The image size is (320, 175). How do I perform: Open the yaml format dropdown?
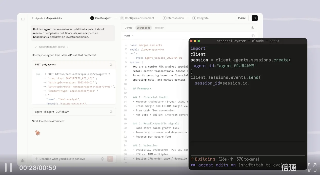[128, 36]
